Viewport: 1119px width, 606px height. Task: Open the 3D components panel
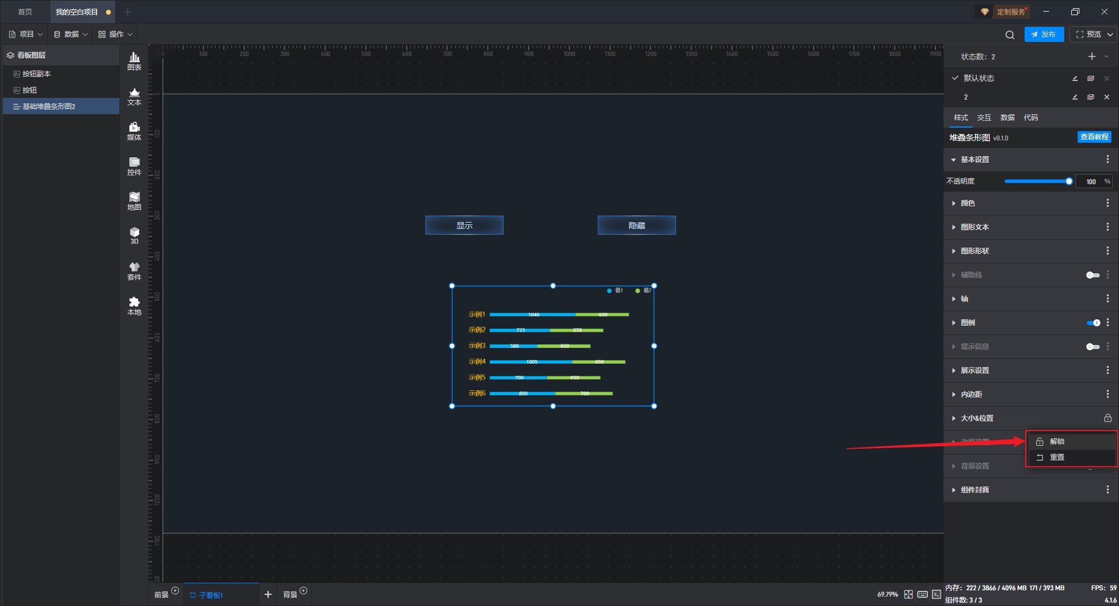(x=134, y=235)
